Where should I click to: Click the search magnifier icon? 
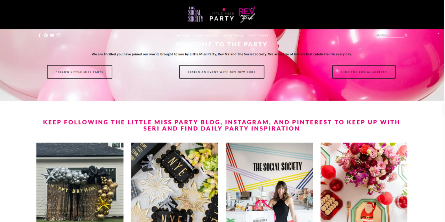pos(406,35)
